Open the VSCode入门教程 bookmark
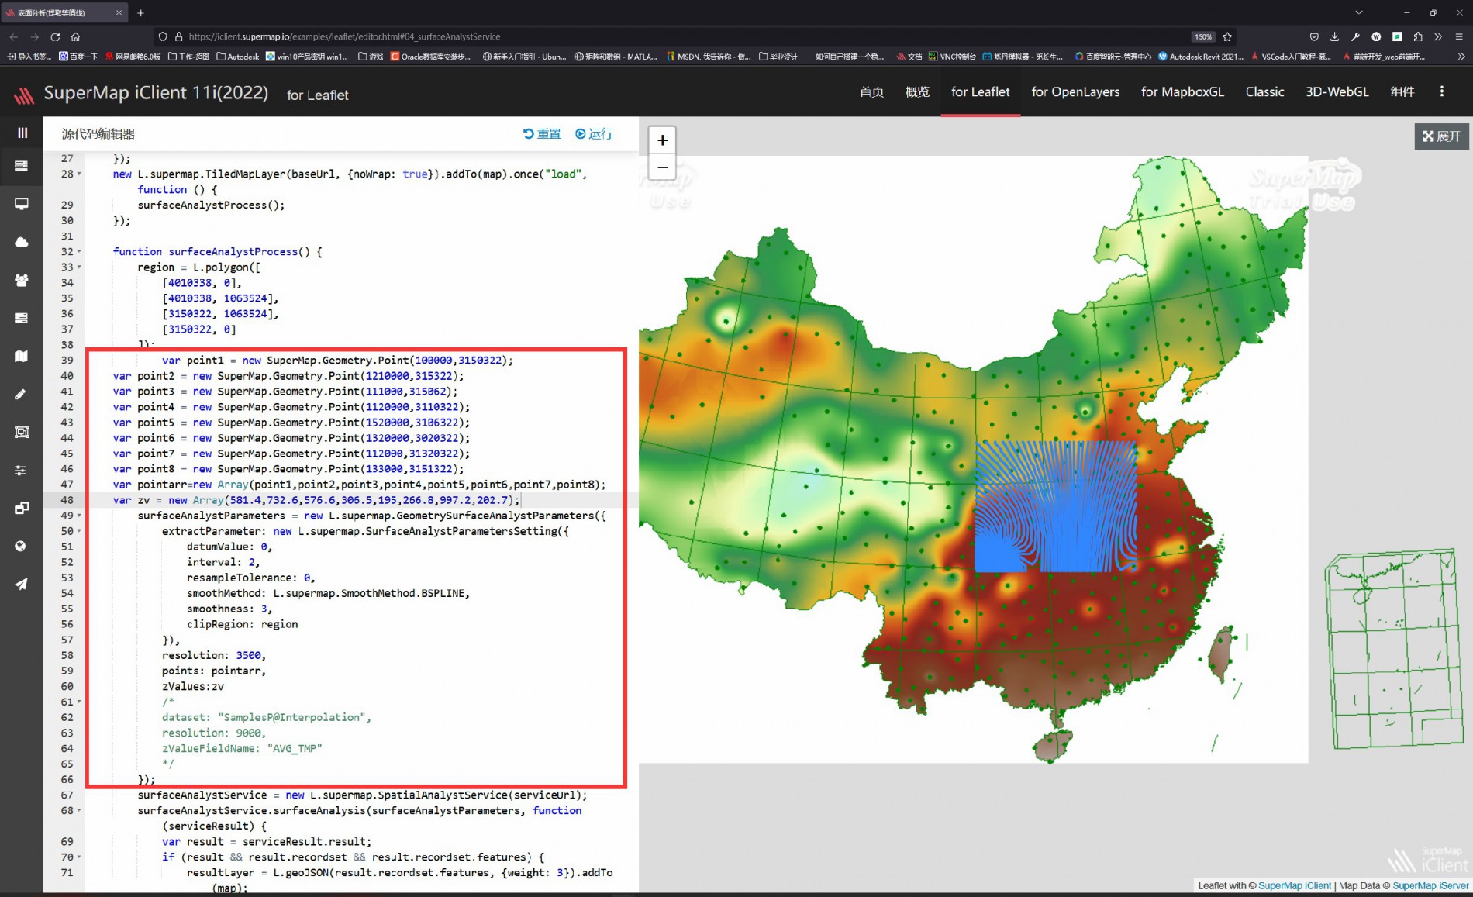 pos(1291,56)
